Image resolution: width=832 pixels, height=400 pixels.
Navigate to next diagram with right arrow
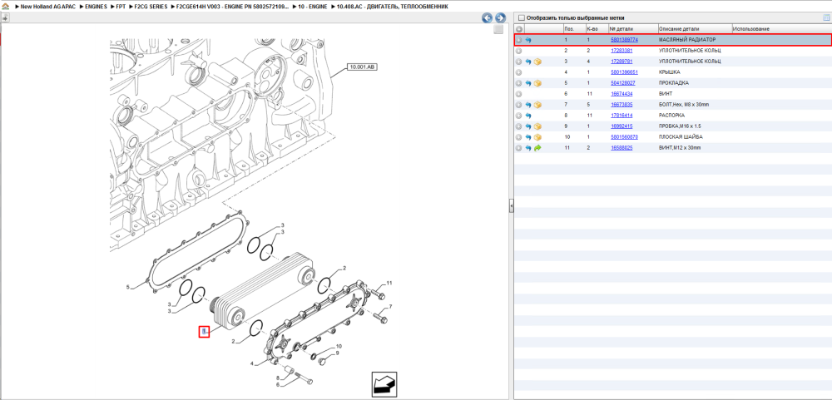500,18
